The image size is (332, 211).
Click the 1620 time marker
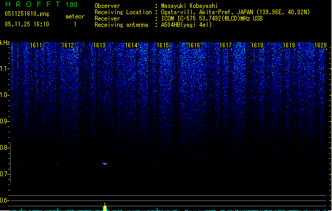(320, 45)
